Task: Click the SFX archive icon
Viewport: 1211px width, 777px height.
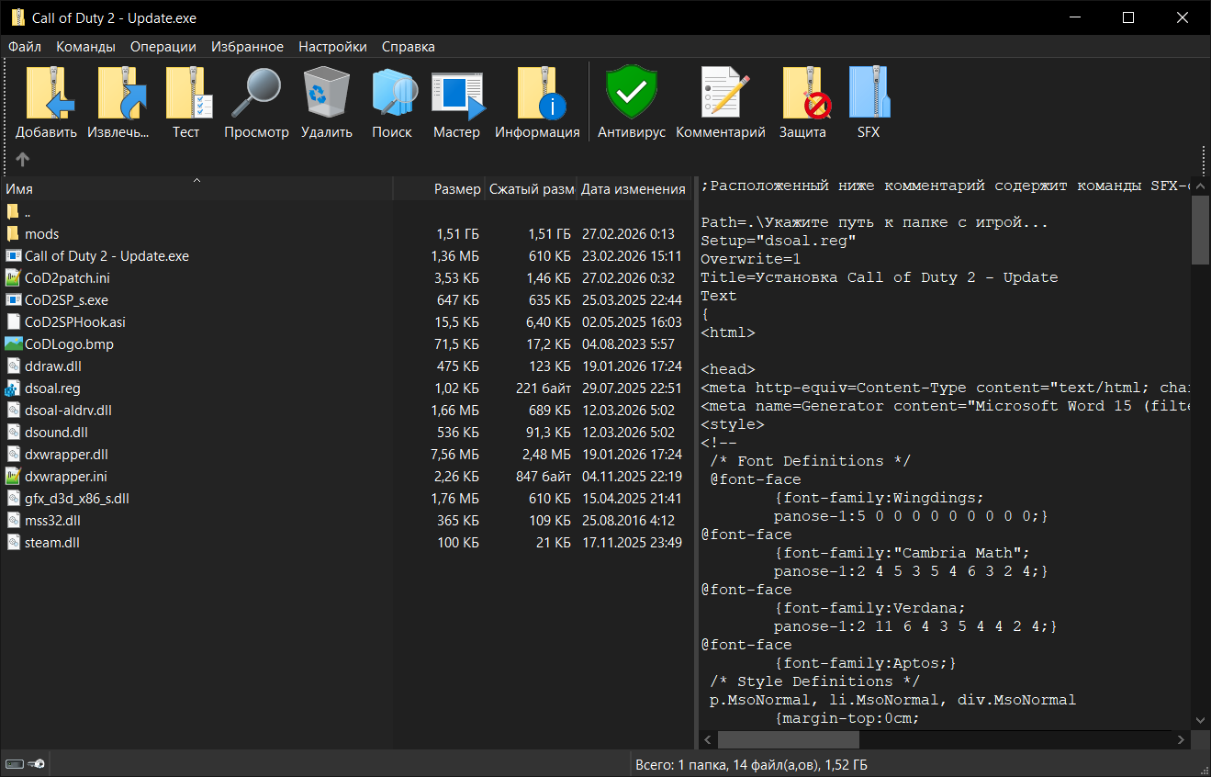Action: click(x=869, y=93)
